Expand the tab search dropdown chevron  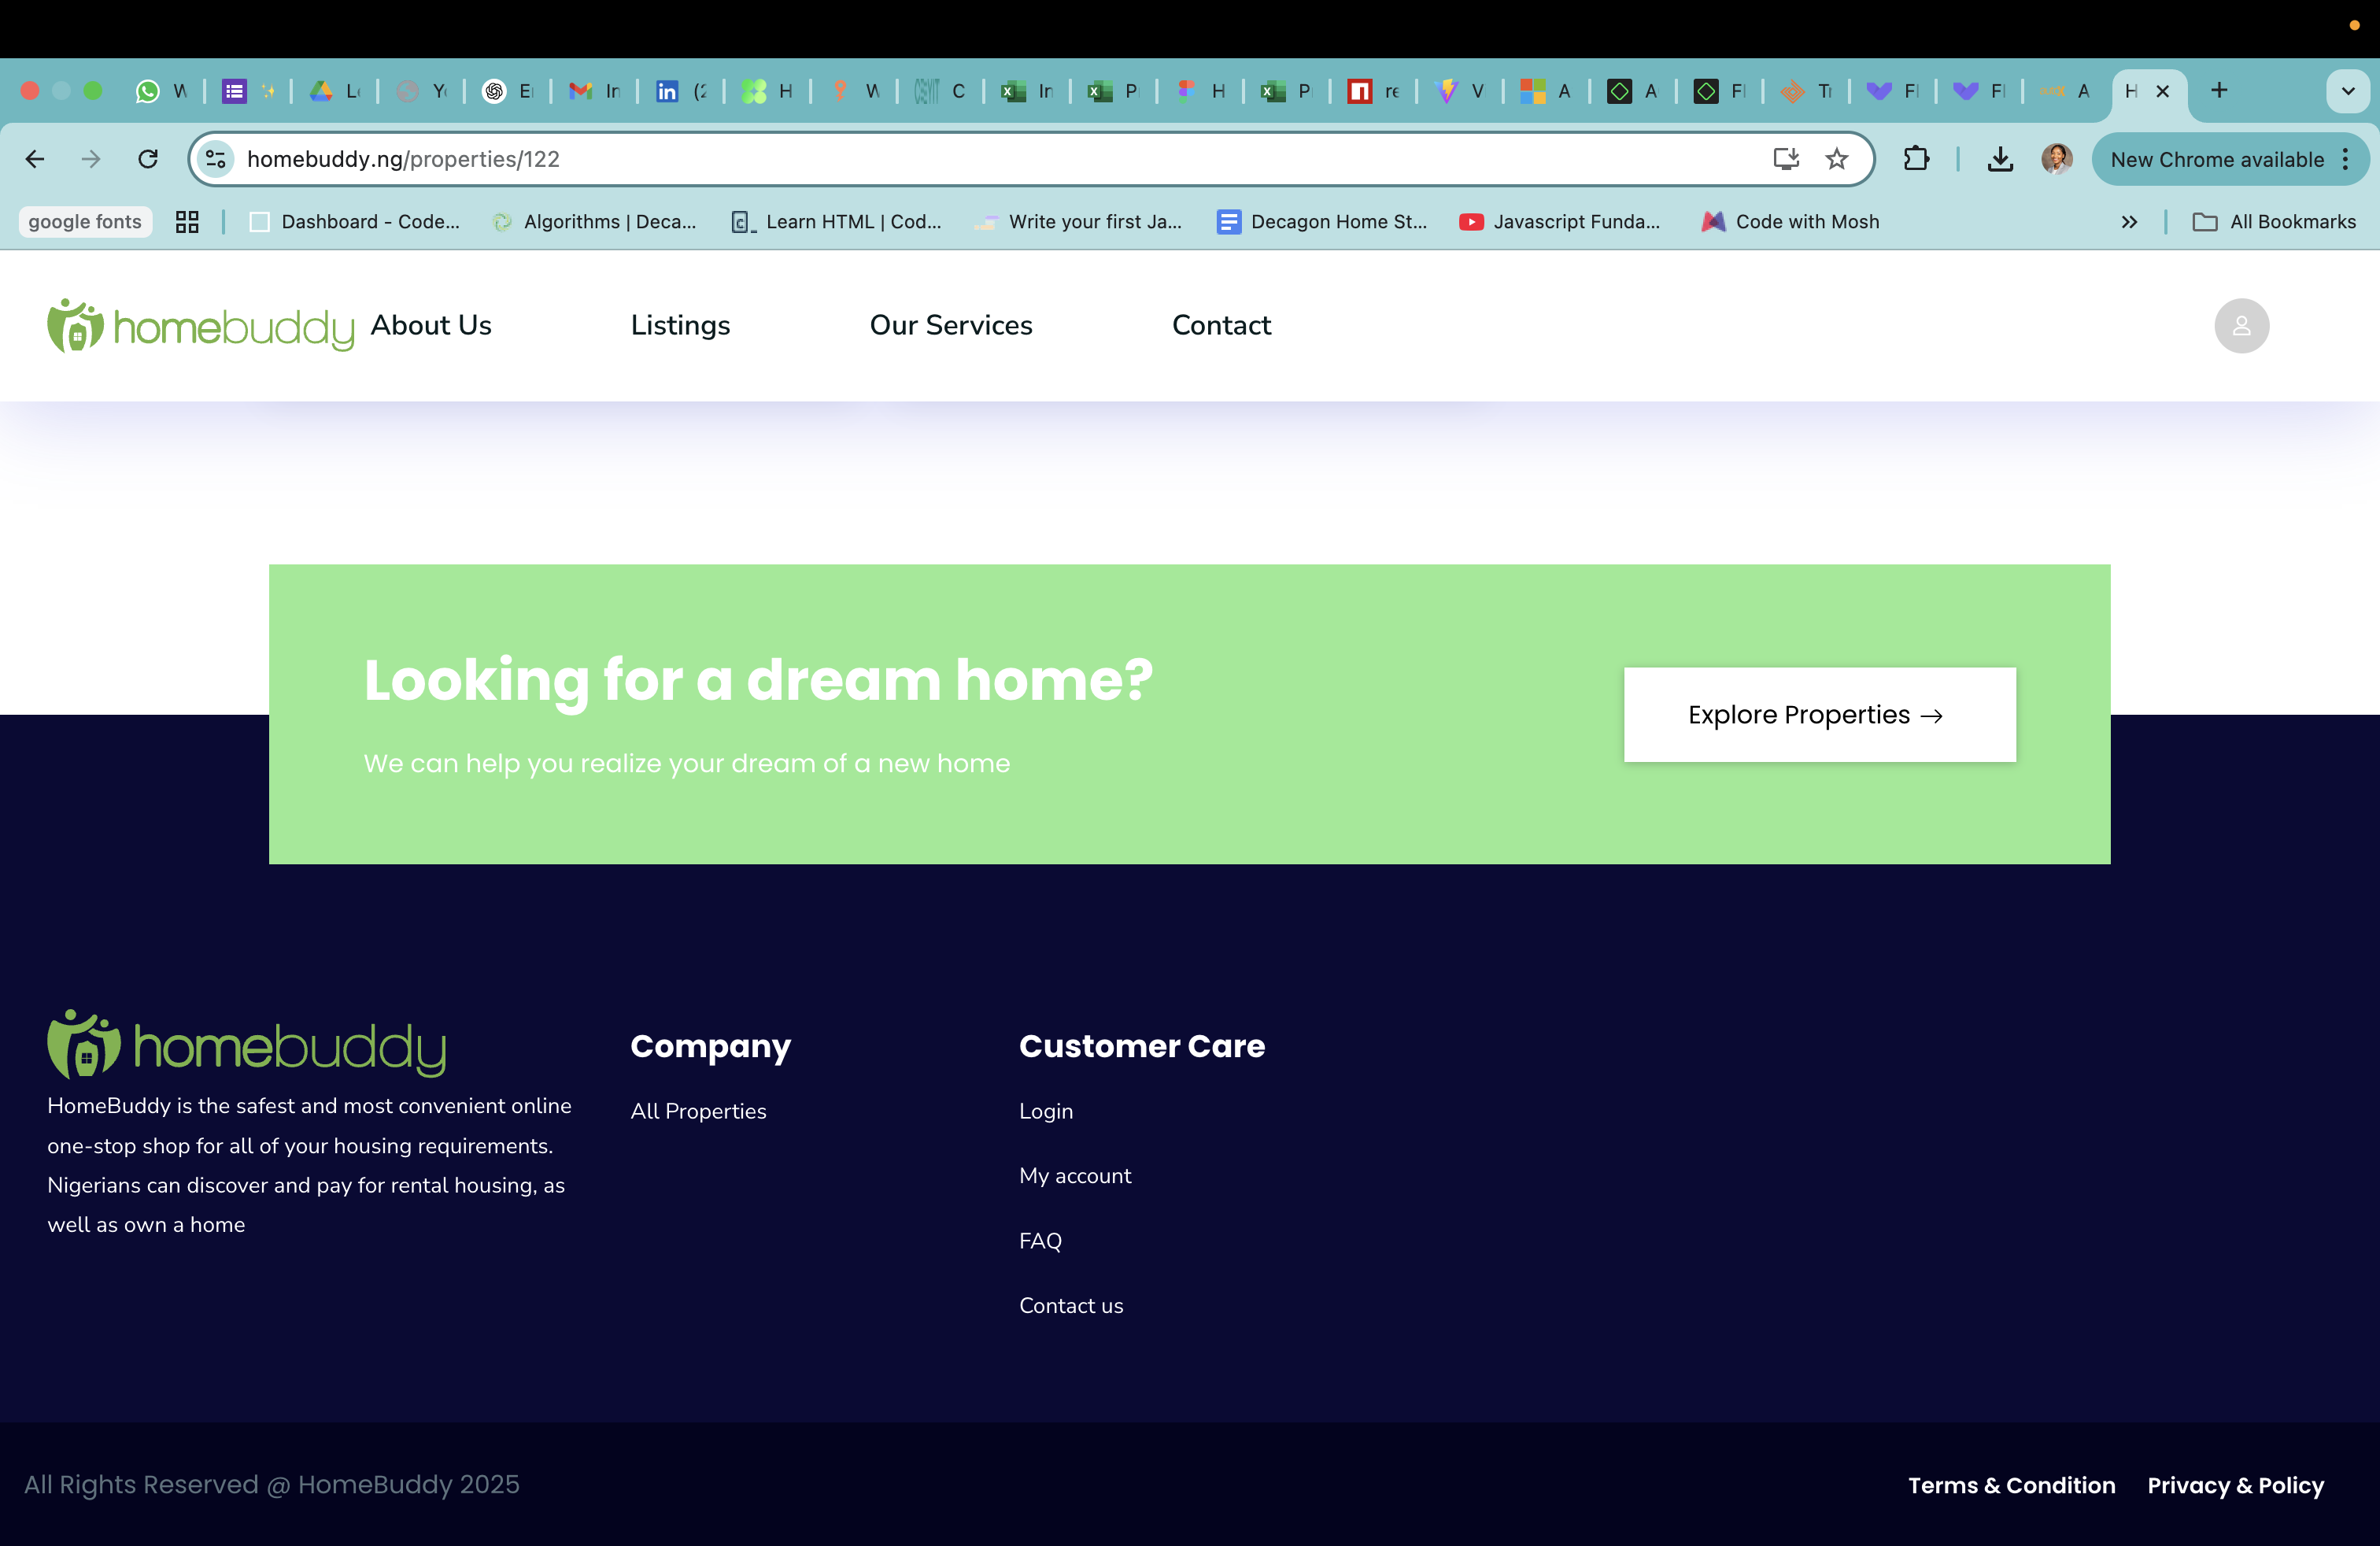(x=2347, y=91)
